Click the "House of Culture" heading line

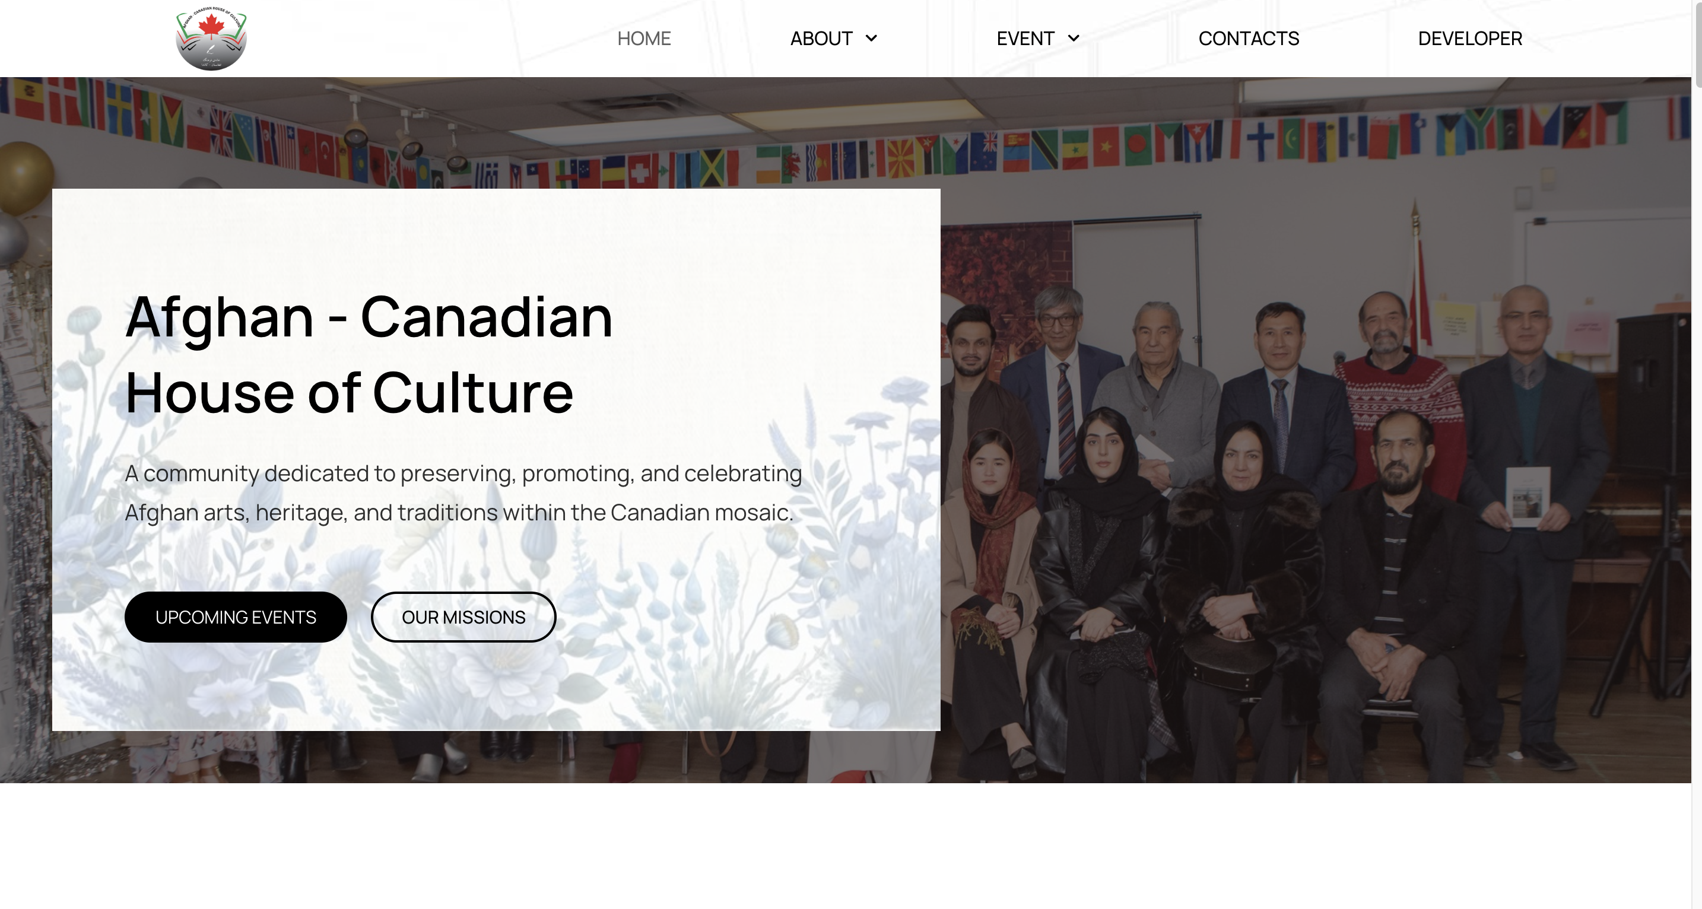[349, 392]
